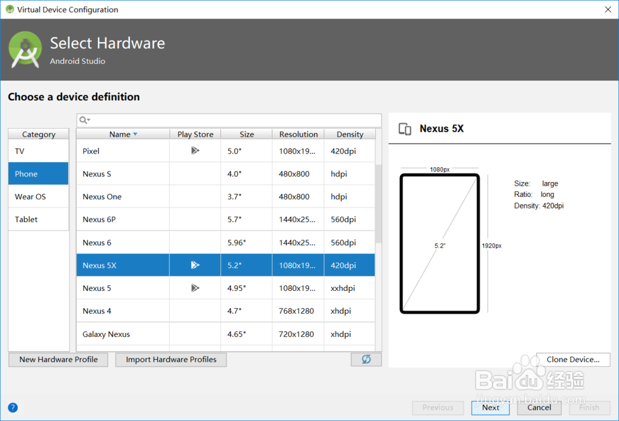Sort by the Play Store column header

[x=195, y=134]
